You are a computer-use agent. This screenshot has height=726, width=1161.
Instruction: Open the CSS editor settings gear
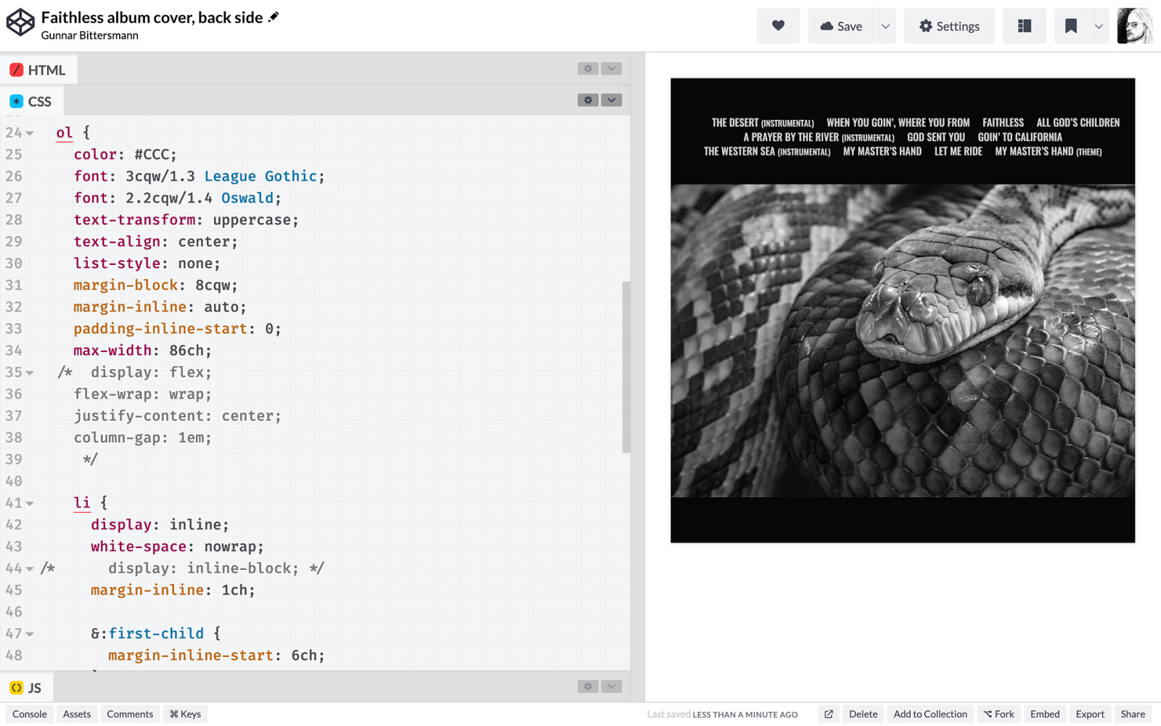coord(588,100)
